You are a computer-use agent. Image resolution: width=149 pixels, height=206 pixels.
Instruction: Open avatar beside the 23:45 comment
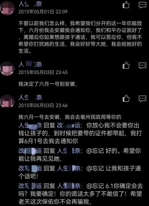click(7, 69)
